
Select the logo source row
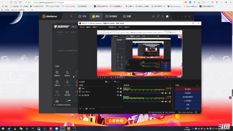point(100,88)
